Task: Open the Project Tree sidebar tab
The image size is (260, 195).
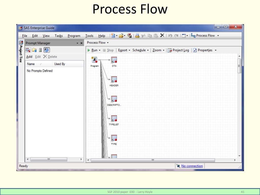Action: (x=21, y=51)
